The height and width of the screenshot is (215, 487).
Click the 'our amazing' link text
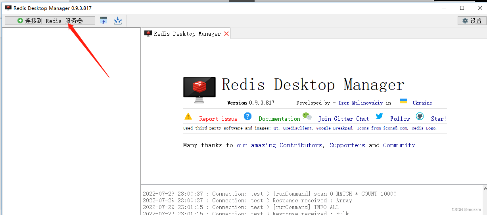[x=256, y=145]
